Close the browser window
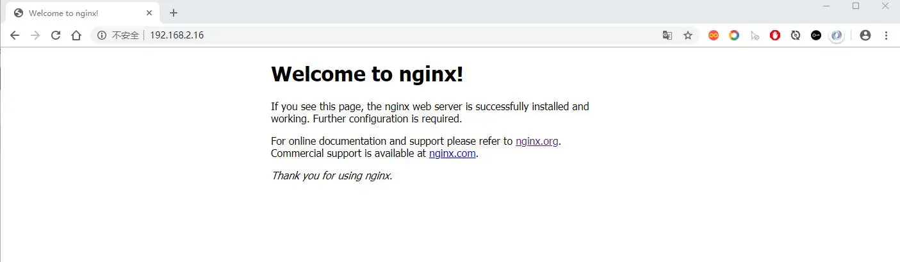The image size is (900, 262). (885, 6)
